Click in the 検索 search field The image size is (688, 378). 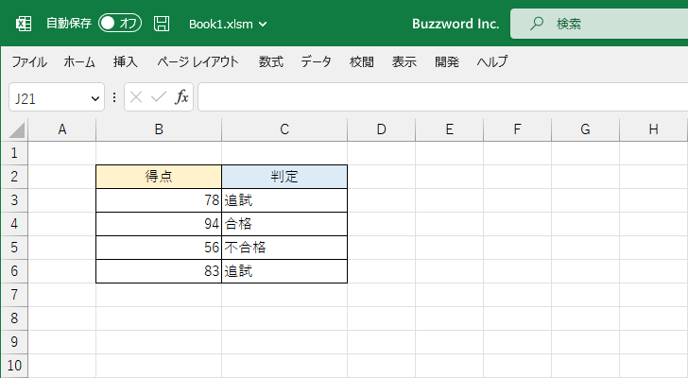[599, 24]
